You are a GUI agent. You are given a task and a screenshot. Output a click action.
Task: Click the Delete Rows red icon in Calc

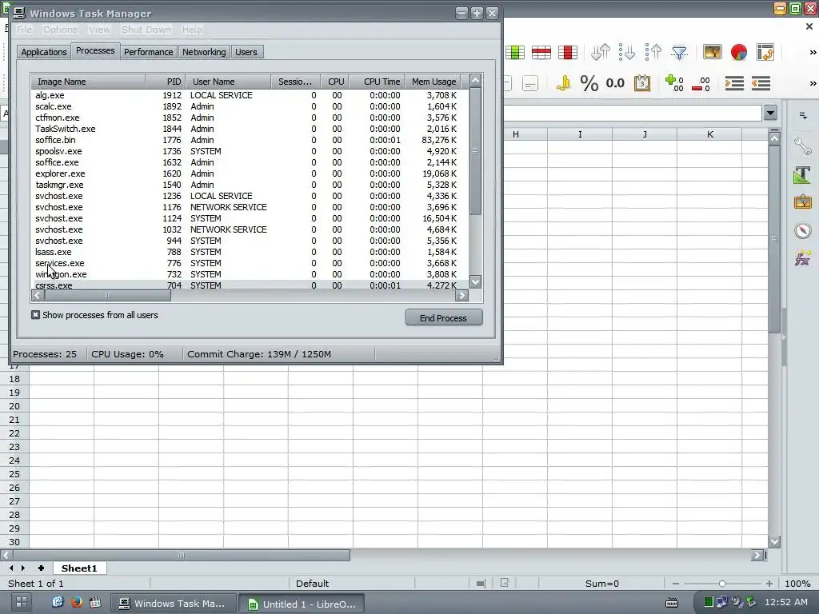coord(541,52)
